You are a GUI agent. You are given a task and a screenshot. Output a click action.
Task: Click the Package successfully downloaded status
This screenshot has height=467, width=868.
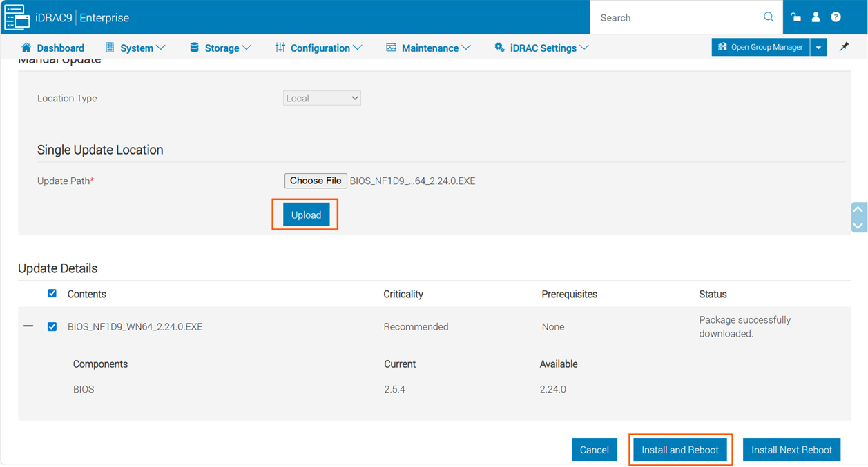[745, 326]
